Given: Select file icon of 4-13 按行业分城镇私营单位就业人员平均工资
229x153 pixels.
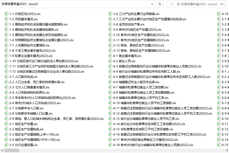Looking at the screenshot, I should pyautogui.click(x=110, y=119).
